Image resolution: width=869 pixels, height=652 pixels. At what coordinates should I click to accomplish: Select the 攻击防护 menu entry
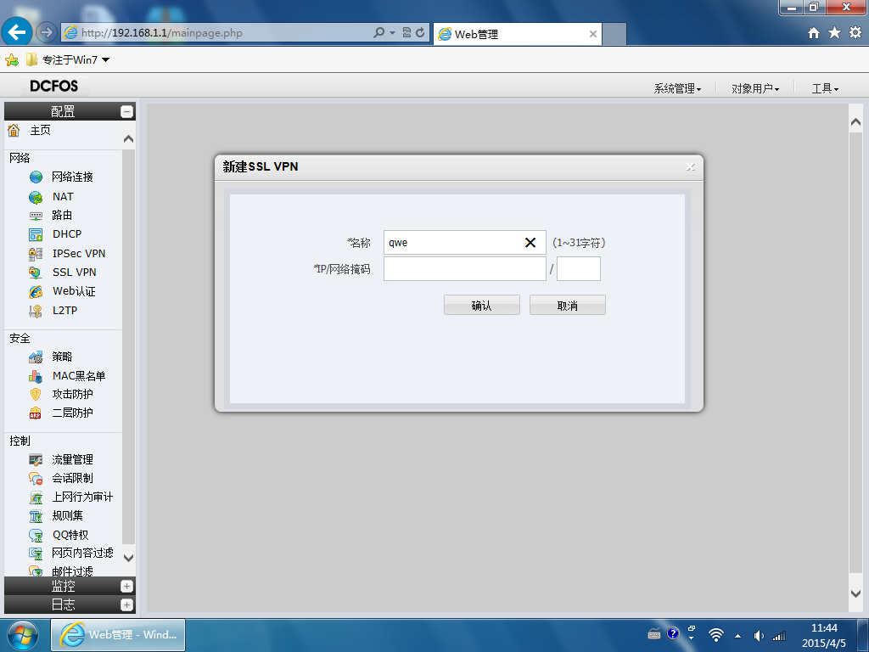(x=73, y=394)
